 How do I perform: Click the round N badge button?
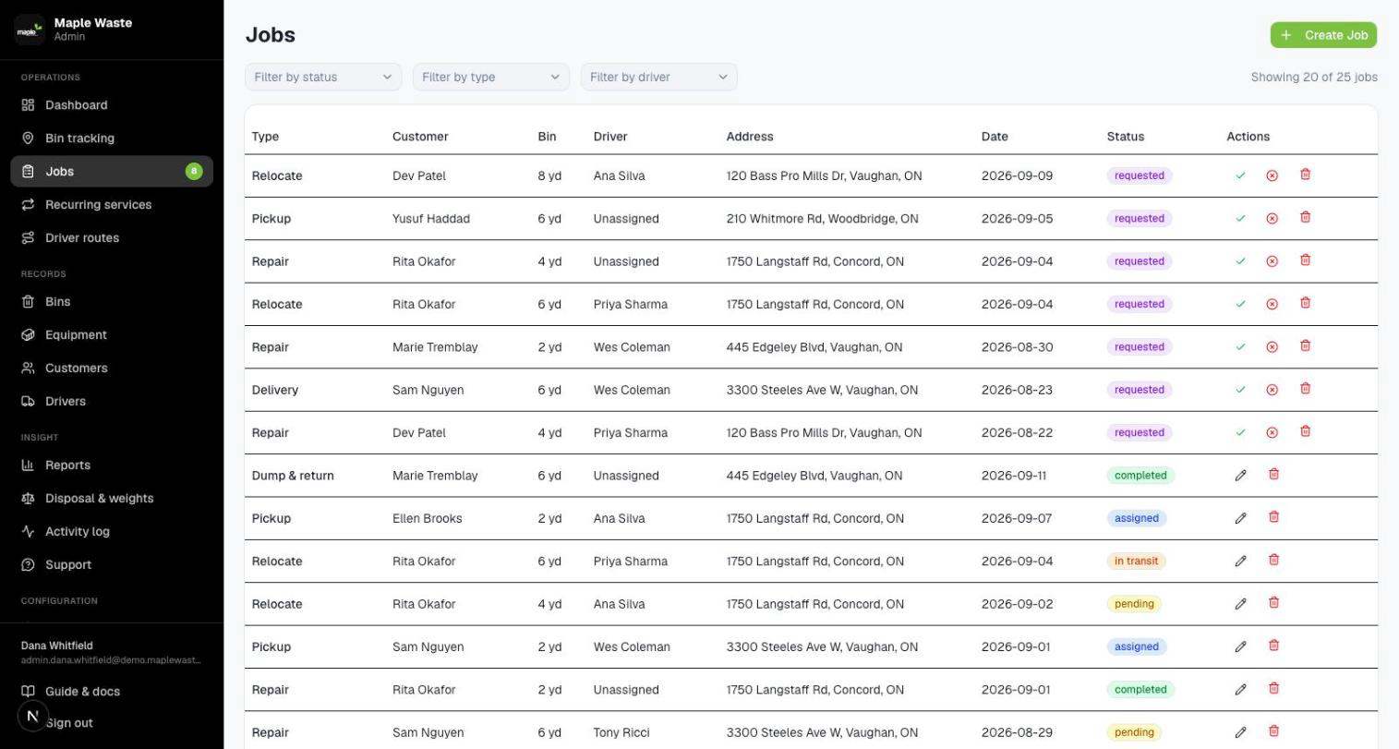[32, 716]
